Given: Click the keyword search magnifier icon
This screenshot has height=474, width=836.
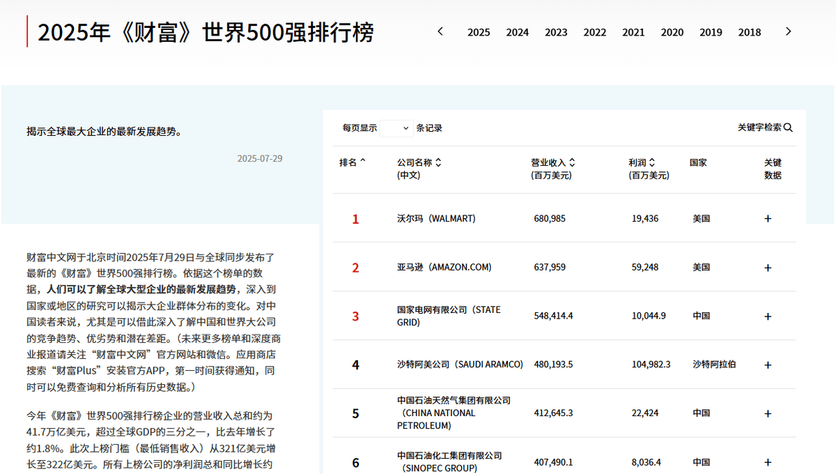Looking at the screenshot, I should [x=788, y=128].
